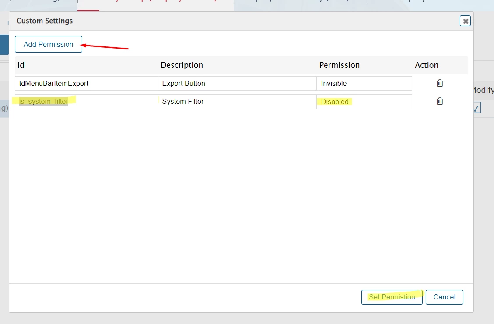The height and width of the screenshot is (324, 494).
Task: Toggle the checkbox behind the dialog
Action: tap(477, 108)
